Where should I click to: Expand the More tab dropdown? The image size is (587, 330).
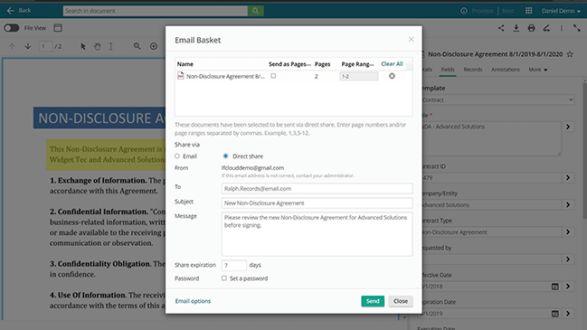[x=538, y=70]
